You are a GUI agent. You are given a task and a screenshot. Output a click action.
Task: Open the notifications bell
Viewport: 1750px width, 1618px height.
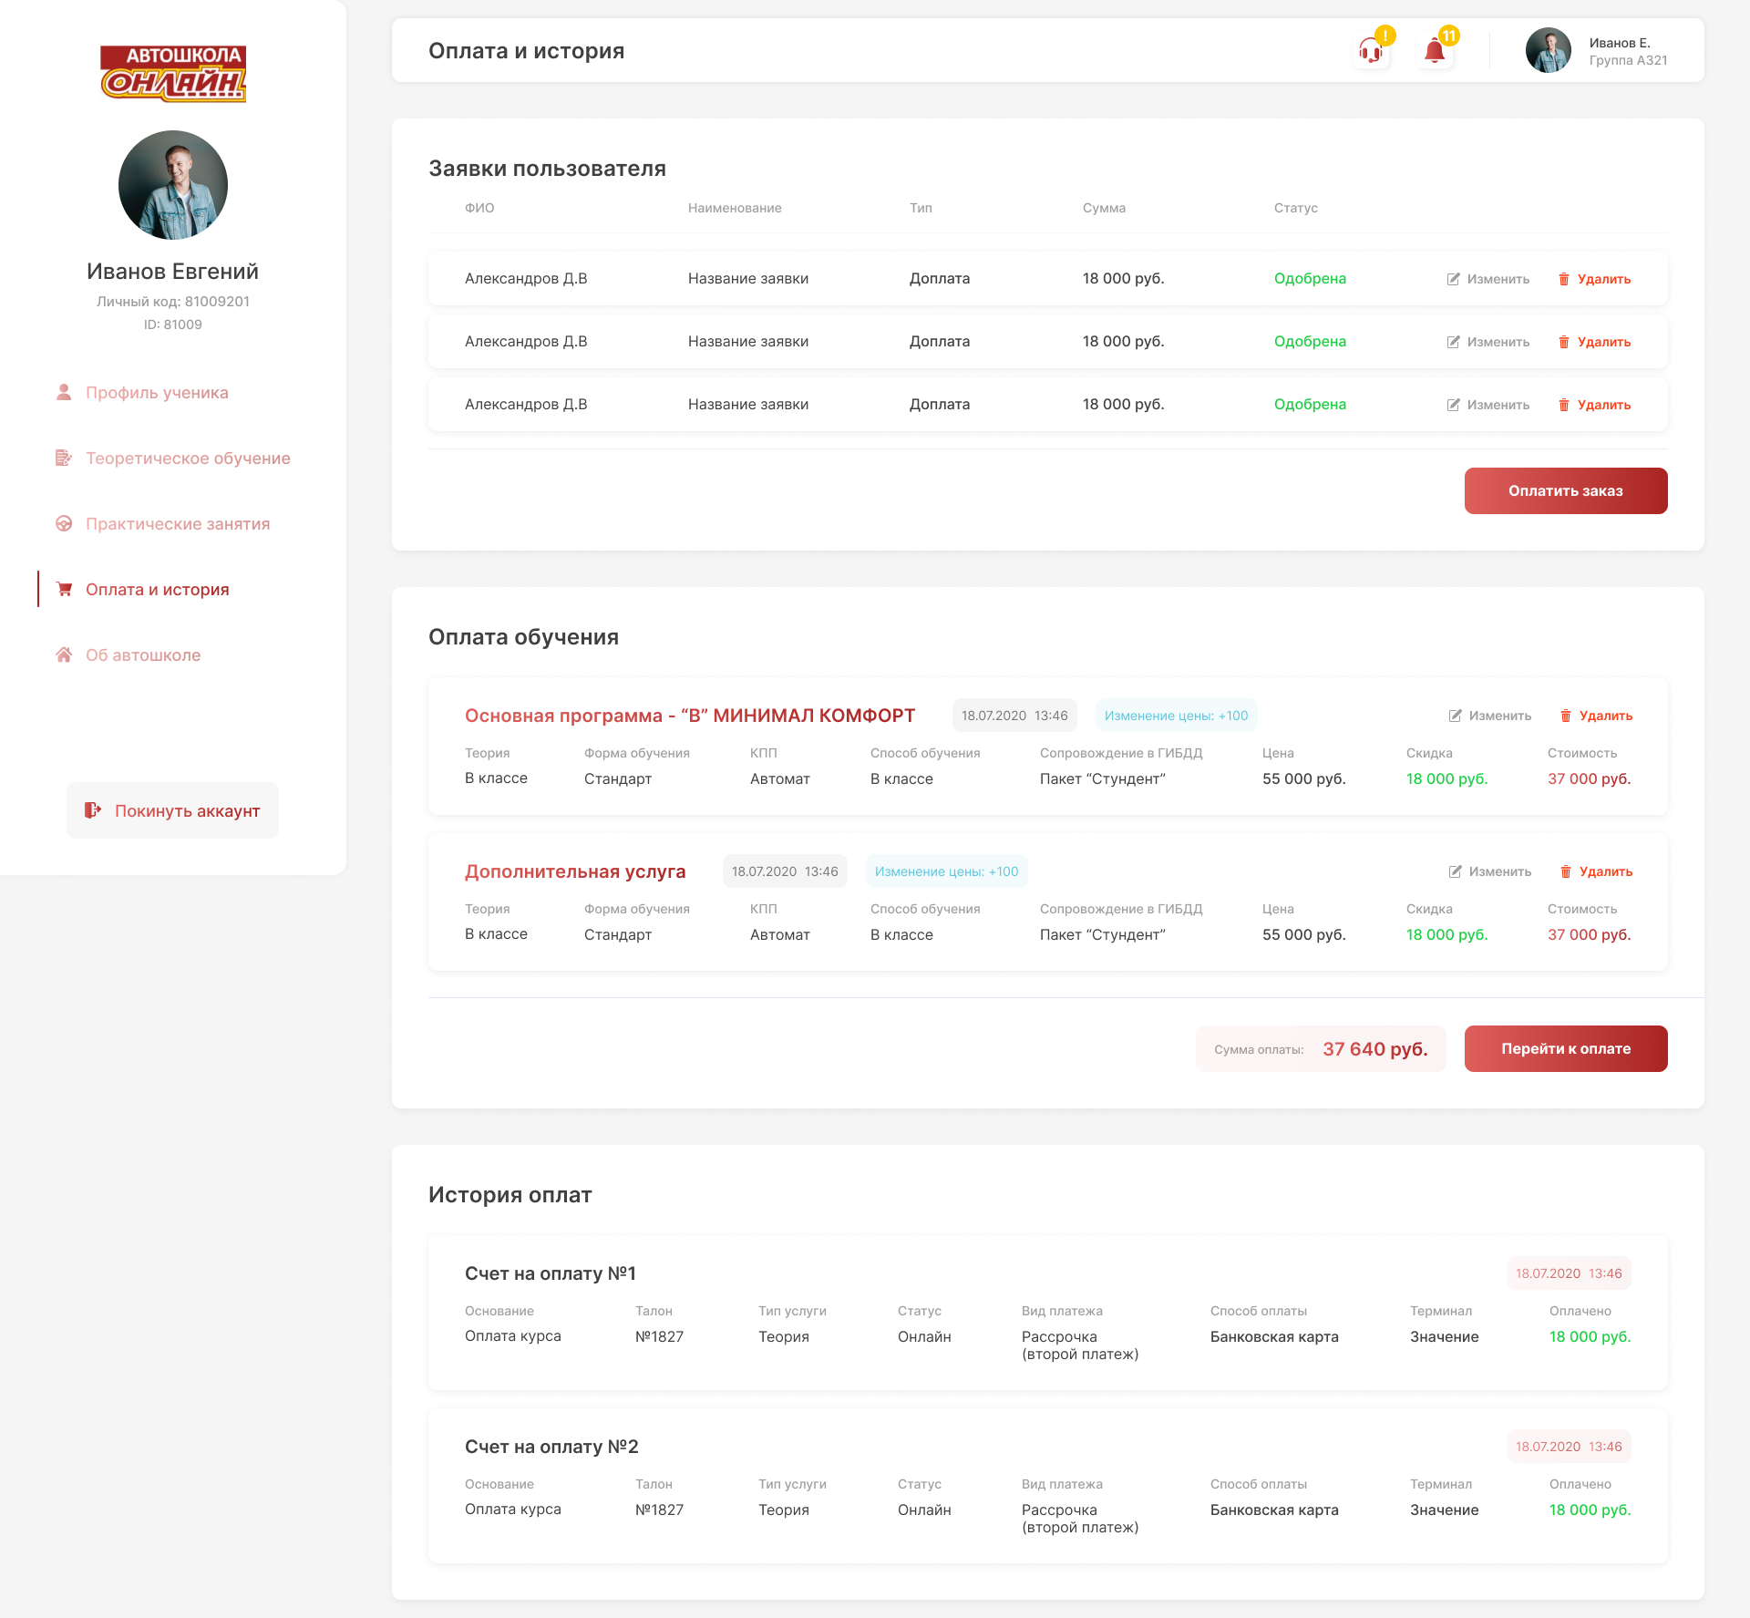[1435, 51]
